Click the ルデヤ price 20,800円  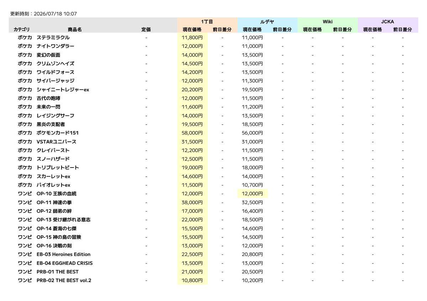pyautogui.click(x=253, y=255)
